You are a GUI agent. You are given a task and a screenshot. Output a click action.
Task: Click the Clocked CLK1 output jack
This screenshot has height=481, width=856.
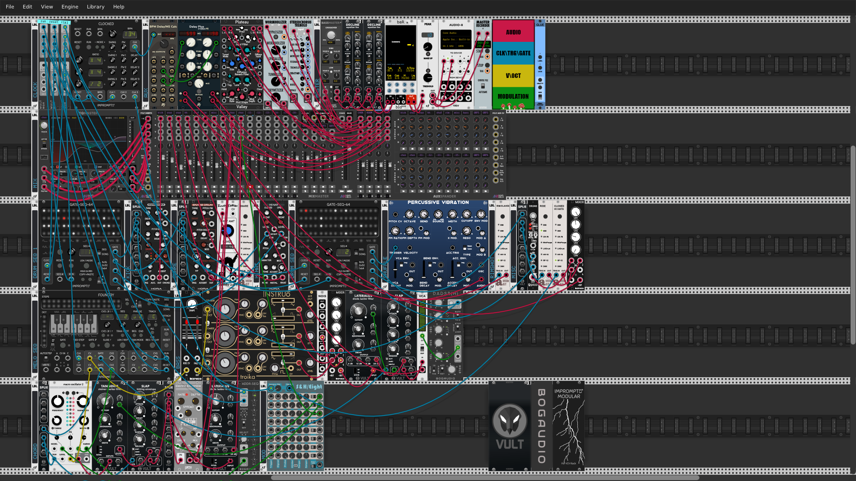click(x=112, y=97)
